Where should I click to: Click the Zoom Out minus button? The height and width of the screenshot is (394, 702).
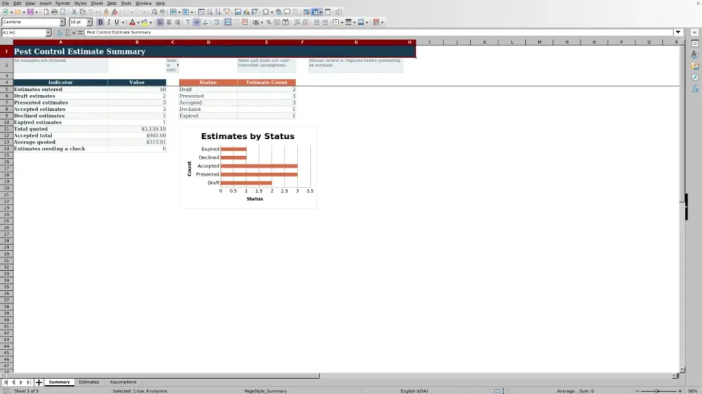tap(637, 391)
